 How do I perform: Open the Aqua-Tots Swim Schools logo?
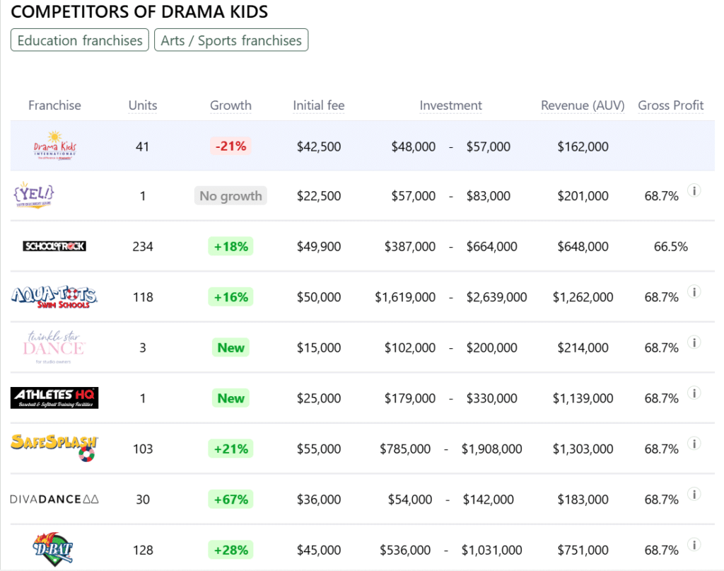(x=54, y=296)
